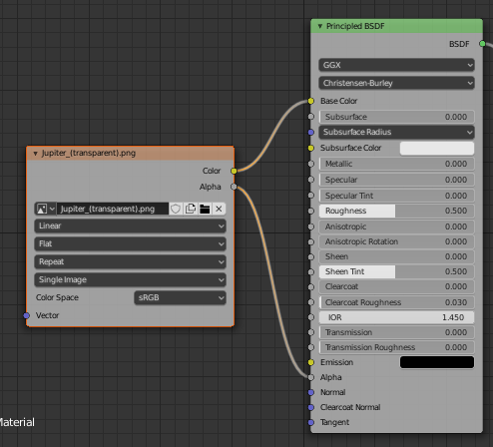Open the Linear interpolation dropdown
This screenshot has width=493, height=447.
(x=130, y=225)
